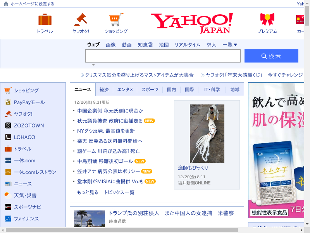
Task: Click the Yahoo! JAPAN logo
Action: (x=192, y=23)
